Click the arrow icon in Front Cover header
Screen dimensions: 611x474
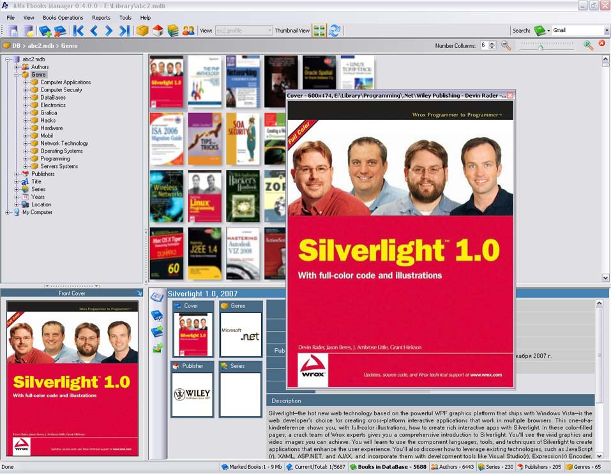(x=139, y=293)
